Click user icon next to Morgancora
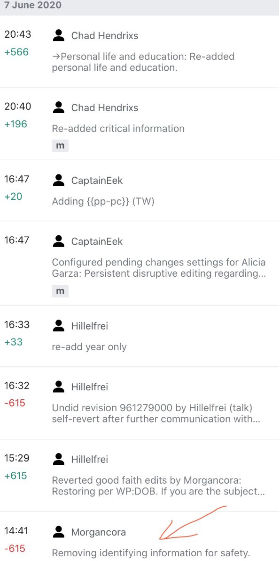The height and width of the screenshot is (561, 280). click(59, 532)
